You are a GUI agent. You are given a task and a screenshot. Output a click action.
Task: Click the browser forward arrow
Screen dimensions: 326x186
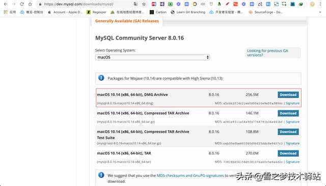click(14, 4)
